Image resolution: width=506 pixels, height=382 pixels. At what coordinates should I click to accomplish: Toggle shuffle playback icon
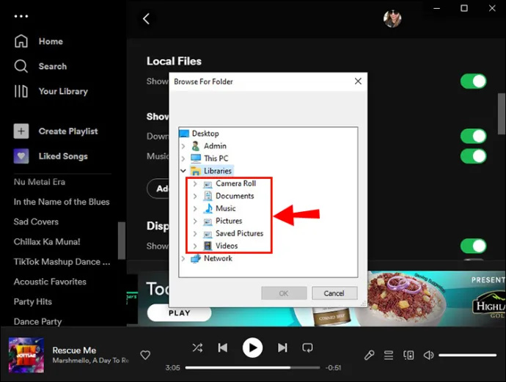click(x=197, y=348)
